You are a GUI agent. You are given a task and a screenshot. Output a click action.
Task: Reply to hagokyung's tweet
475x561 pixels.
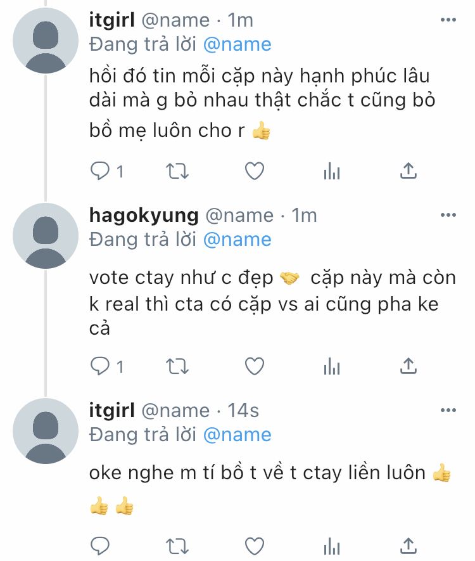pos(100,366)
